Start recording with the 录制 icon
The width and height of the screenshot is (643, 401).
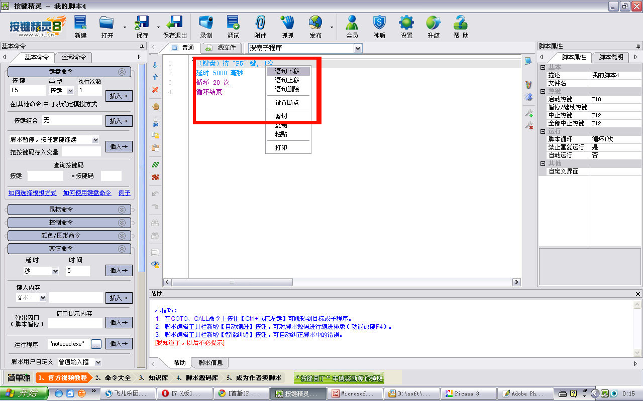click(x=206, y=23)
